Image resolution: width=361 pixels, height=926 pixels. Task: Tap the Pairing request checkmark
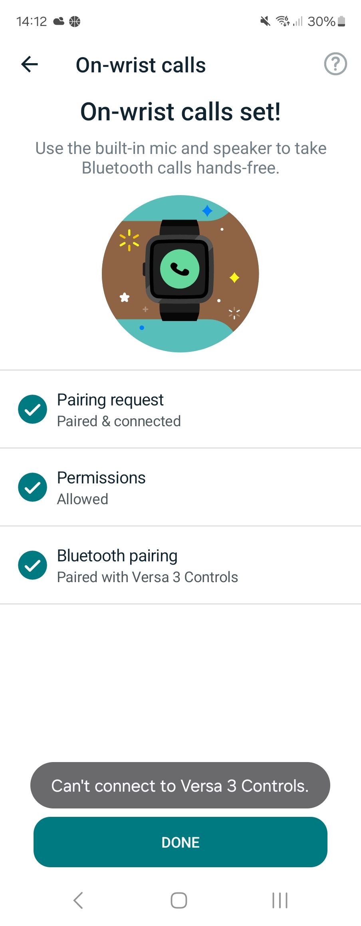(33, 409)
